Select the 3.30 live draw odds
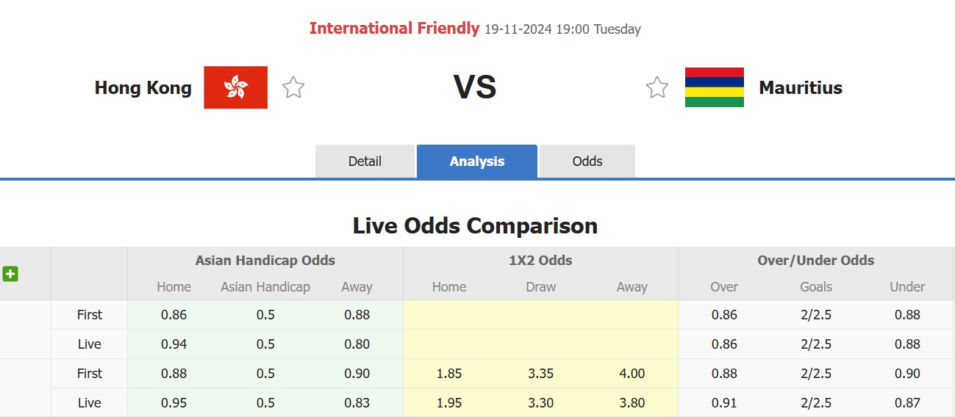955x417 pixels. (540, 403)
